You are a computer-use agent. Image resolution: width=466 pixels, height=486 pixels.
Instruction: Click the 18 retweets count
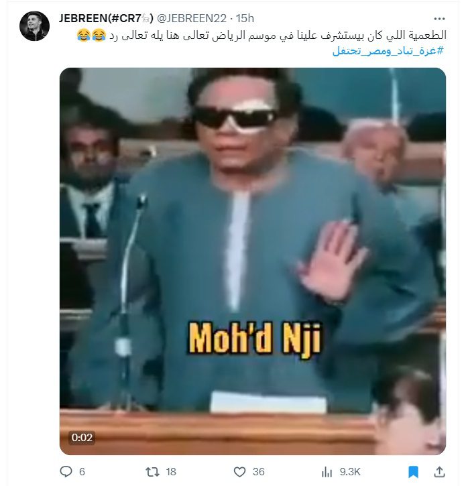tap(171, 472)
